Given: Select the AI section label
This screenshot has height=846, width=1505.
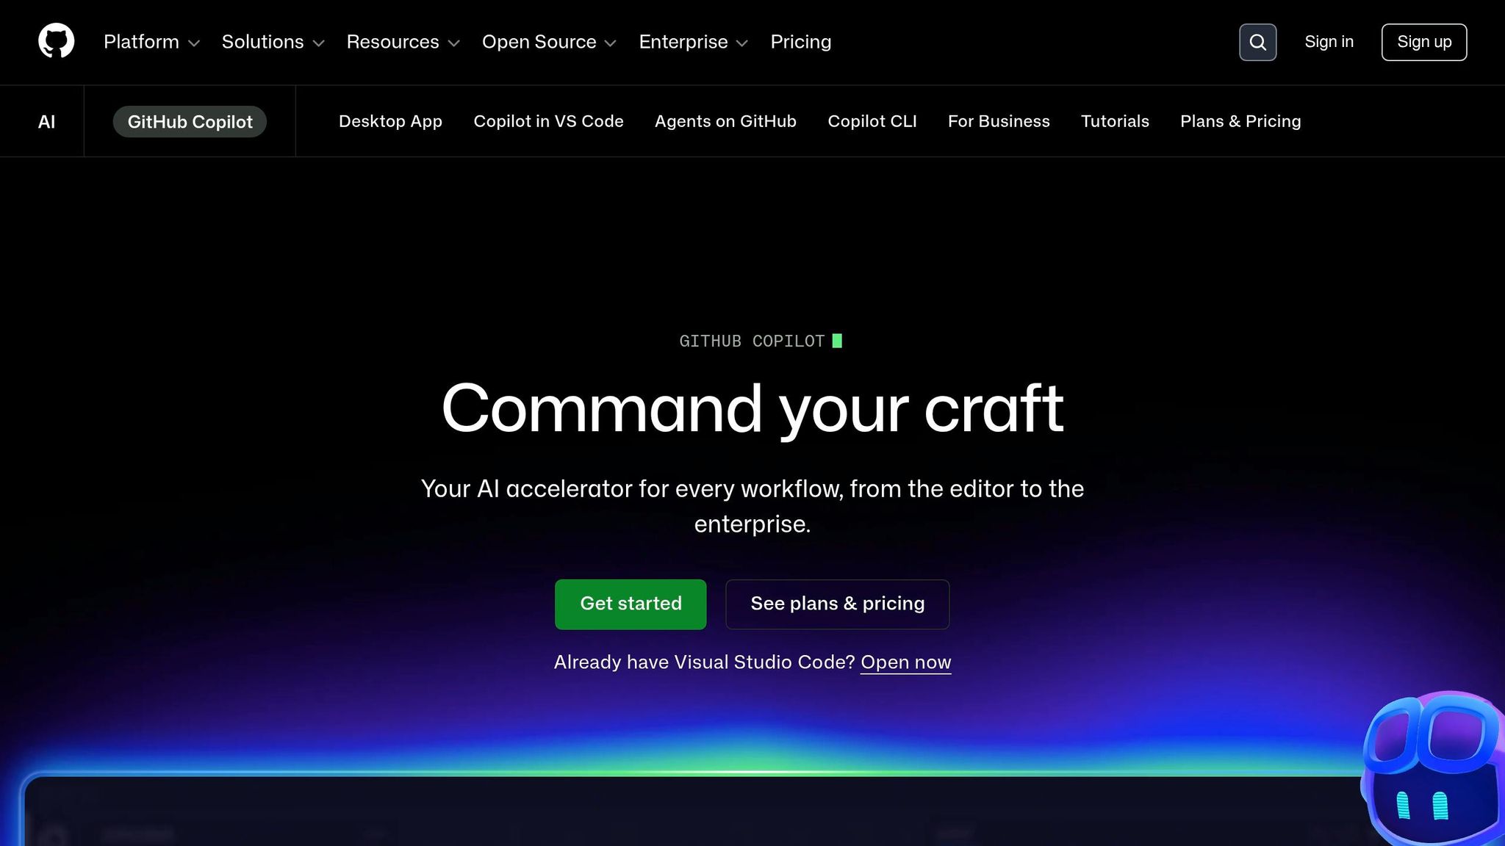Looking at the screenshot, I should [46, 122].
